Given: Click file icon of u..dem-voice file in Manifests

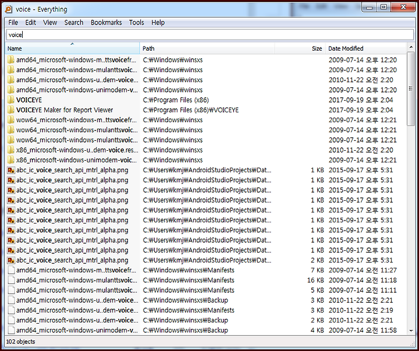Looking at the screenshot, I should 11,310.
